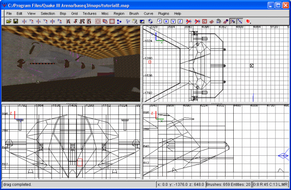Select the black X entity marker in the top view
This screenshot has height=190, width=291.
click(251, 66)
